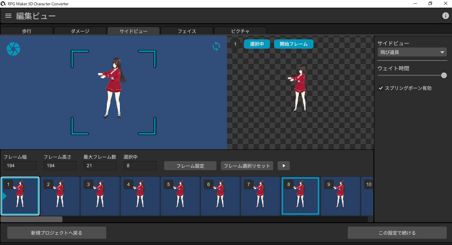Disable the スプリングボーン有効 checkbox
The width and height of the screenshot is (452, 245).
pos(381,88)
